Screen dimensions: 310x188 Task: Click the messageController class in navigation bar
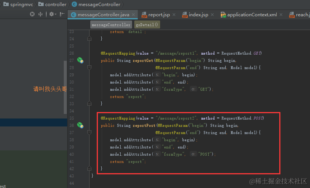tap(96, 4)
